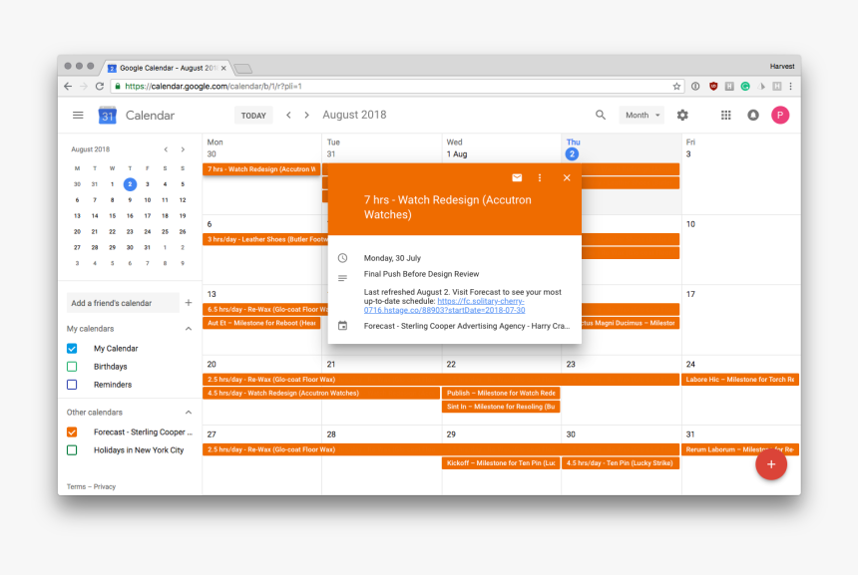Click Thursday 2 date header

click(572, 154)
